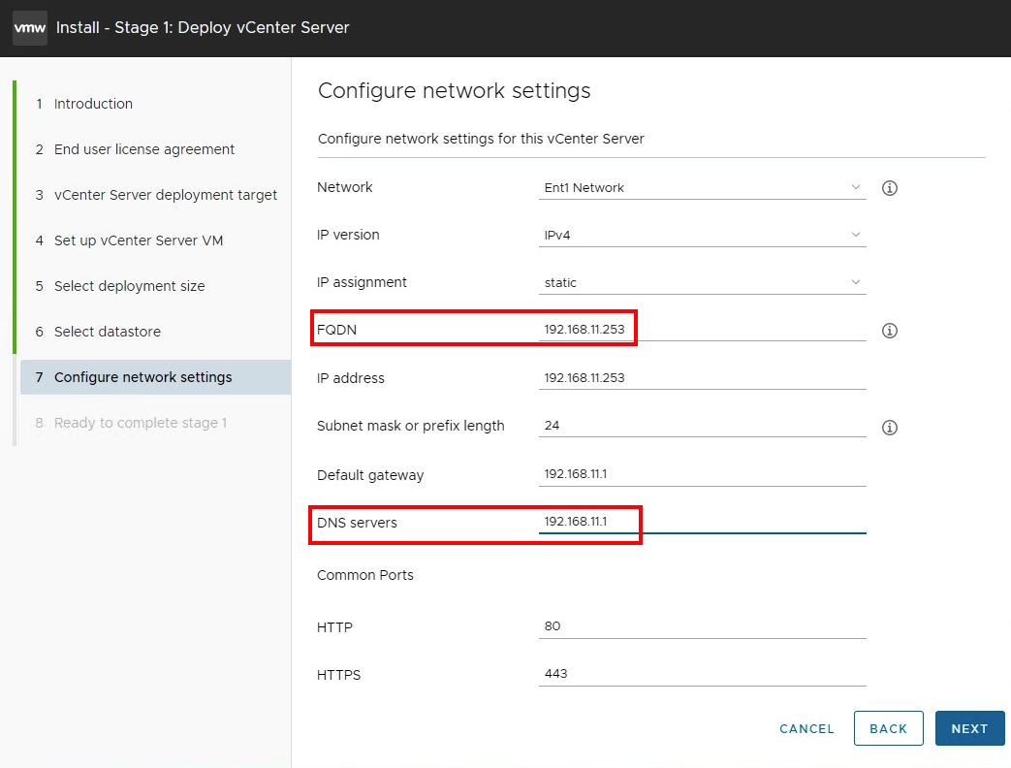Screen dimensions: 1011x768
Task: Click the BACK button
Action: point(889,728)
